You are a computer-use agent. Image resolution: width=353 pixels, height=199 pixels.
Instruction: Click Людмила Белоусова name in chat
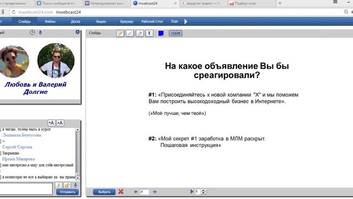pyautogui.click(x=22, y=135)
